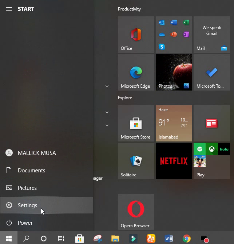The image size is (234, 244).
Task: Launch PowerPoint from the Office apps tile
Action: point(174,35)
